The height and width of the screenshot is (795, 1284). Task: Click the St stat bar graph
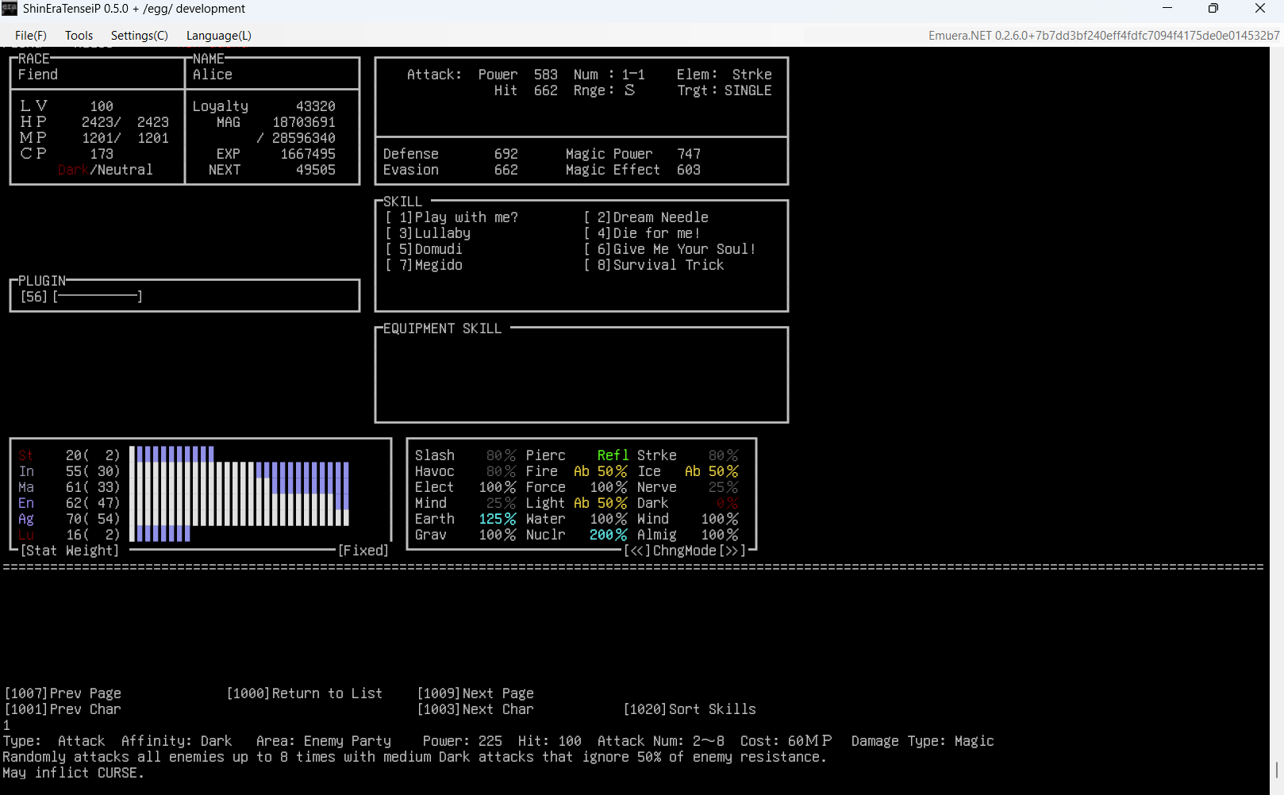172,455
